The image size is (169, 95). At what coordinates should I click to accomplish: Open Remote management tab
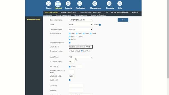(63, 15)
